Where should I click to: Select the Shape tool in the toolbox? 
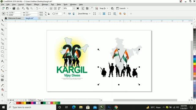2,25
